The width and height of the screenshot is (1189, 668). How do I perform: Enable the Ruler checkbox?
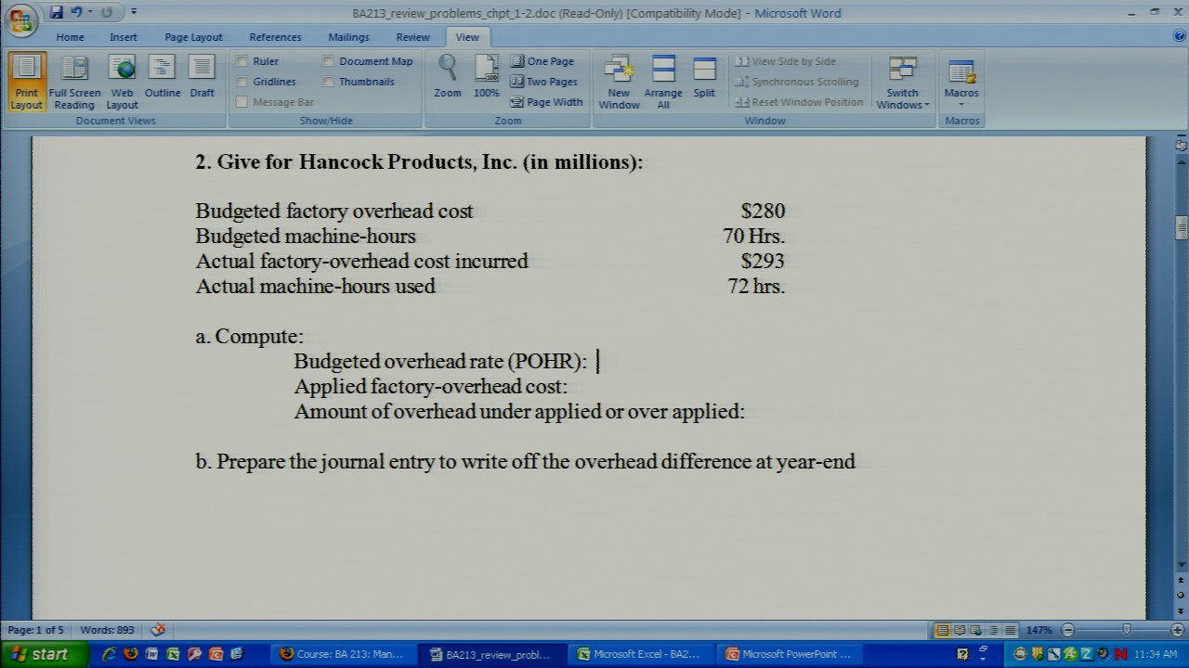tap(242, 61)
